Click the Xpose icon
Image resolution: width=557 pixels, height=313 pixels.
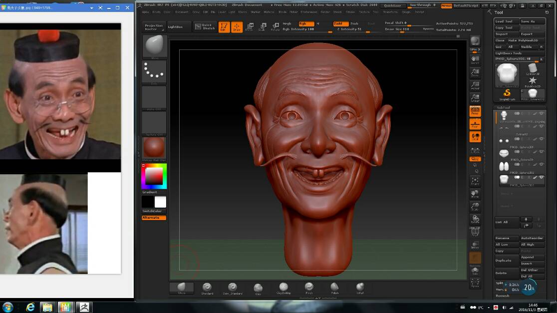coord(475,283)
